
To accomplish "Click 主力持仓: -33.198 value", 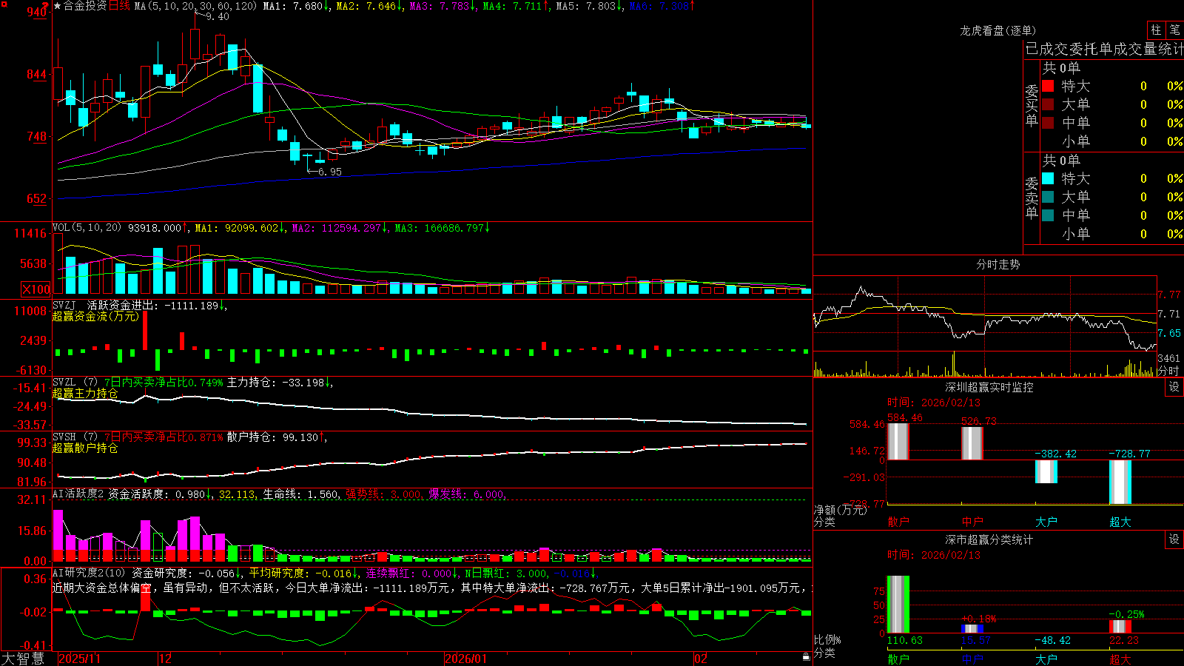I will (280, 383).
